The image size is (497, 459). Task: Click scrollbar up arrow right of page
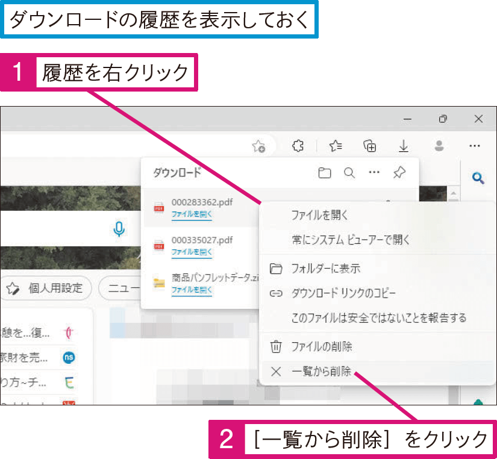click(454, 193)
